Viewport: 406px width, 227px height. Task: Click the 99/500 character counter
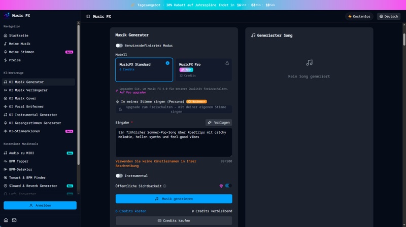click(x=226, y=161)
